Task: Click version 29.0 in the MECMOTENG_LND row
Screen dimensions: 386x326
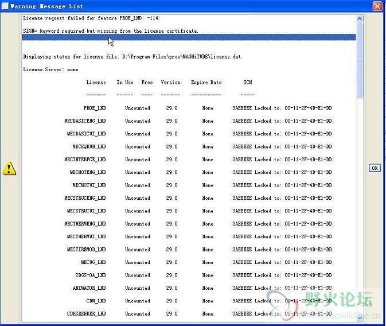Action: click(171, 172)
